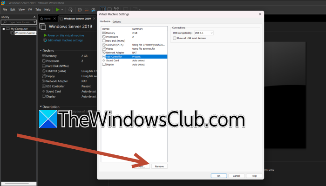This screenshot has height=186, width=326.
Task: Click the magnifier icon in Library search
Action: [x=5, y=22]
